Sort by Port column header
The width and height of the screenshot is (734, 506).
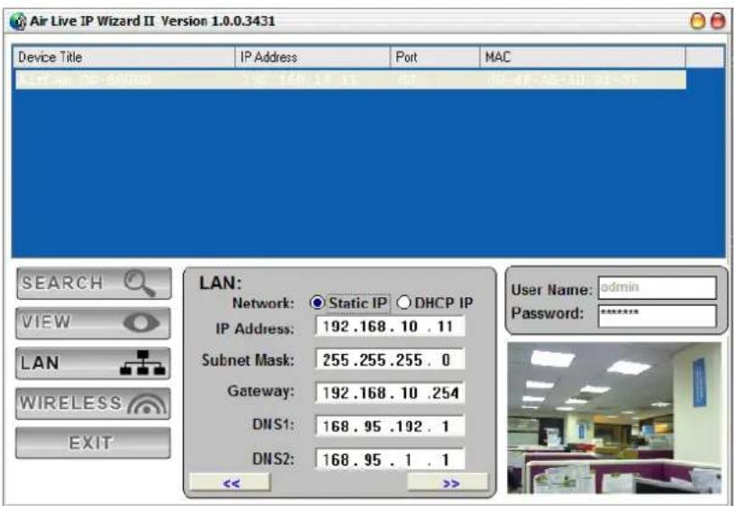pyautogui.click(x=435, y=57)
